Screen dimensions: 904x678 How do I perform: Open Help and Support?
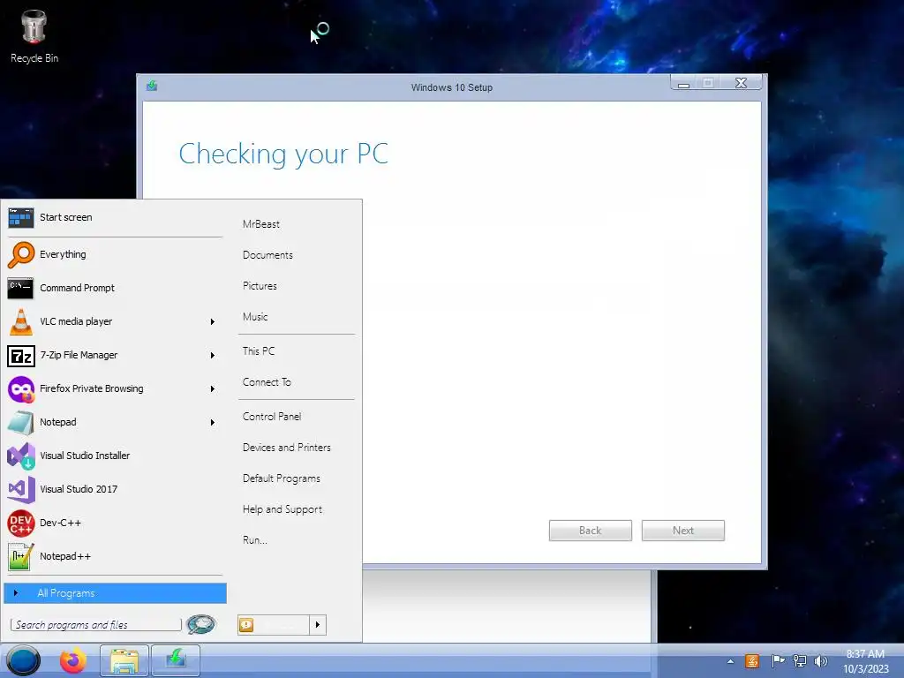click(282, 509)
